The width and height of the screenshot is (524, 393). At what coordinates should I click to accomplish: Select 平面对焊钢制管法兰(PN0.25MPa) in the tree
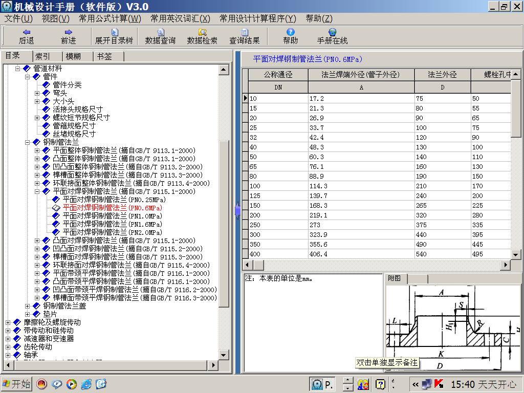[x=114, y=200]
